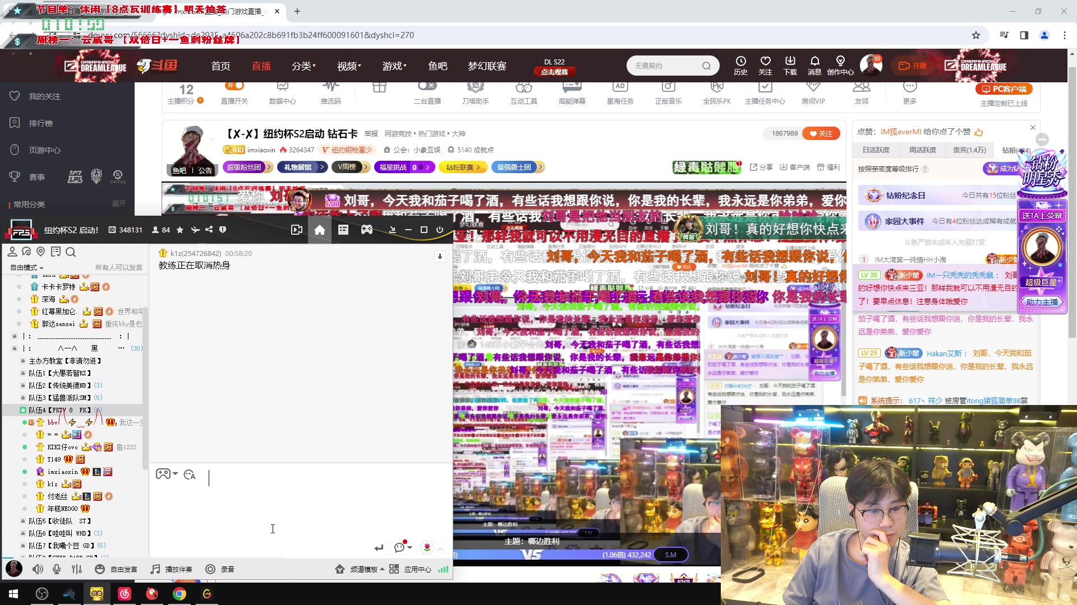Open the 消息 notification bell icon
1077x605 pixels.
click(x=814, y=65)
